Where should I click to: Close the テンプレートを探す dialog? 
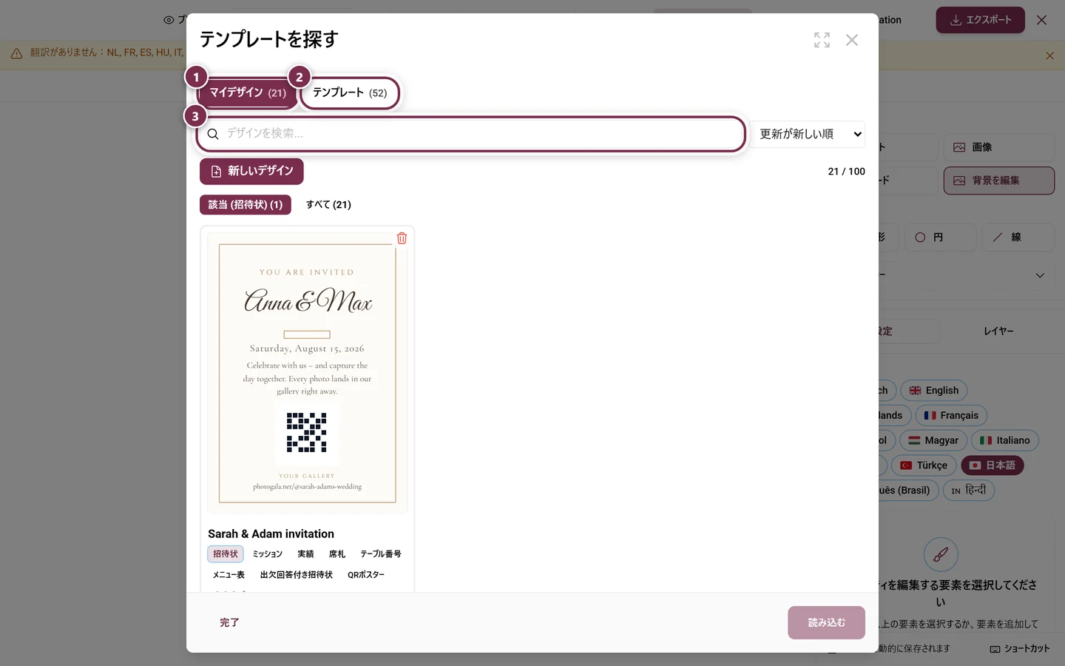[852, 40]
